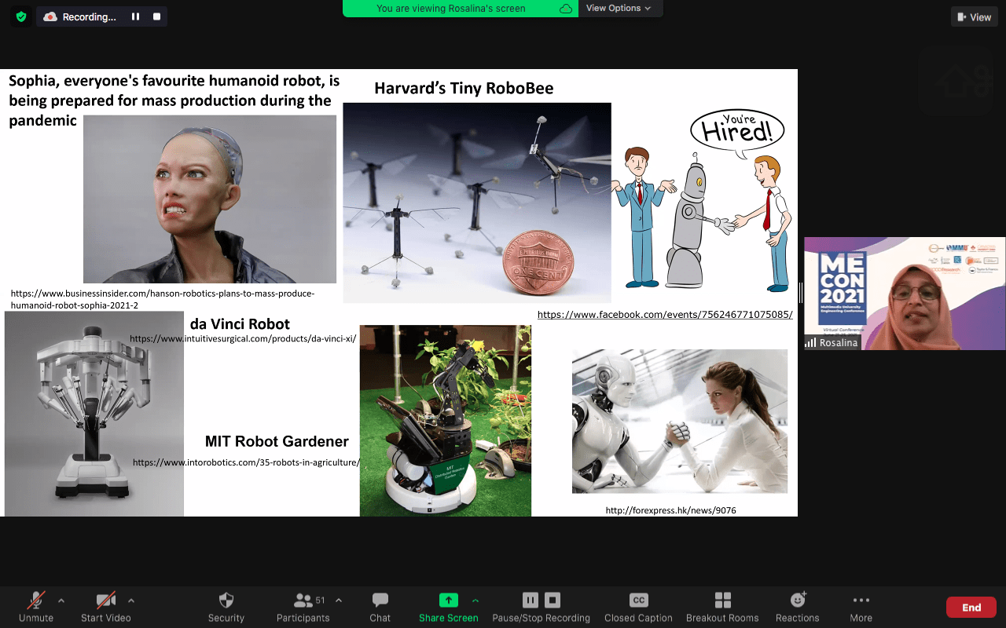Click the red cloud Recording icon
1006x628 pixels.
coord(50,16)
